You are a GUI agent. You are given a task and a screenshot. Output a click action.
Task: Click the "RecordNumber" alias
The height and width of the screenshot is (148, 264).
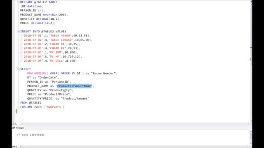click(104, 73)
